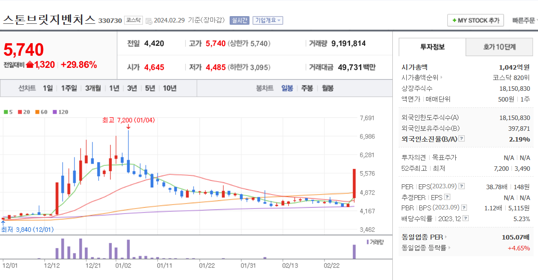Click the 저가 4,485 value
The width and height of the screenshot is (538, 280).
point(215,67)
